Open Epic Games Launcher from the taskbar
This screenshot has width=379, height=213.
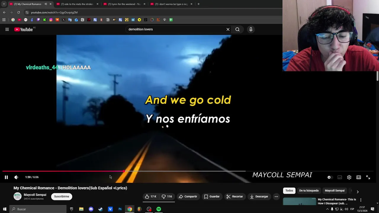pyautogui.click(x=72, y=209)
